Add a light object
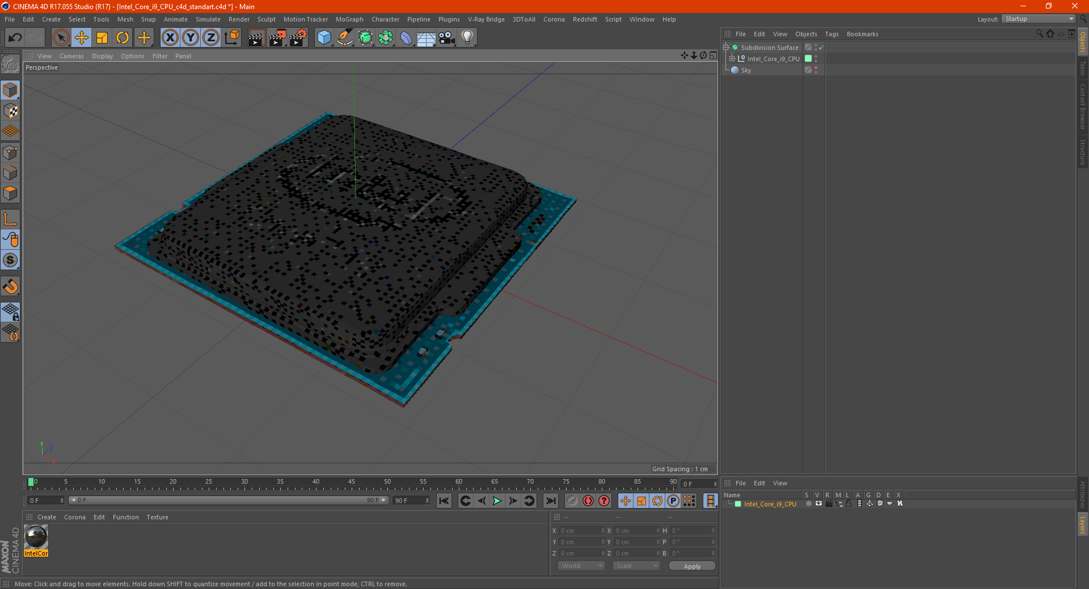1089x589 pixels. pos(467,38)
